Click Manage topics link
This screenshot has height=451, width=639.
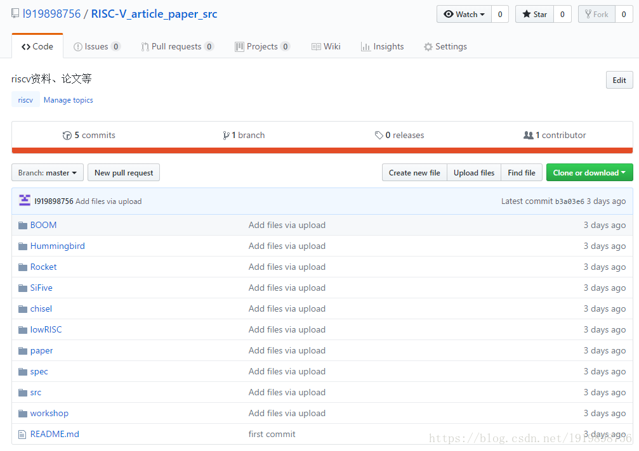[x=68, y=99]
